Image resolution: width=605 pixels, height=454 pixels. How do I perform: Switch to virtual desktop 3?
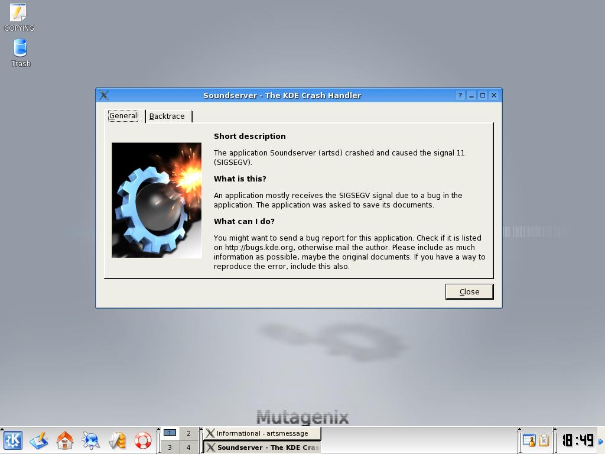(170, 447)
